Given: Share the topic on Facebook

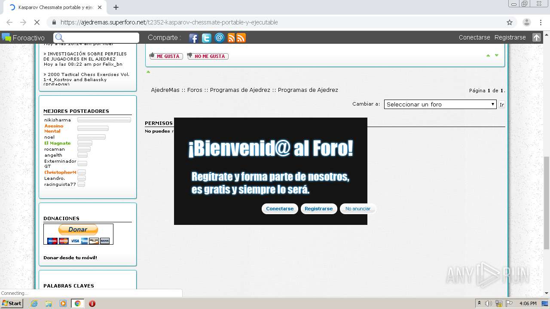Looking at the screenshot, I should click(193, 38).
